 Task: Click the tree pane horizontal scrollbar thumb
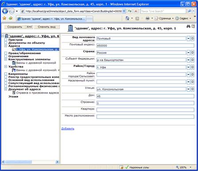point(19,162)
